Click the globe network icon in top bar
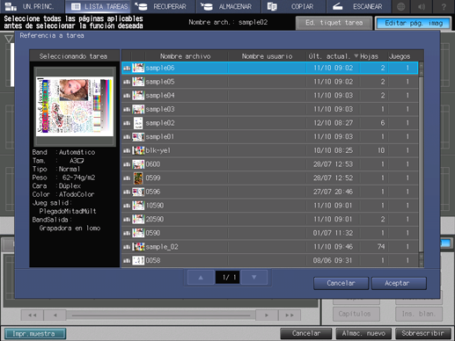This screenshot has width=455, height=341. [x=400, y=6]
